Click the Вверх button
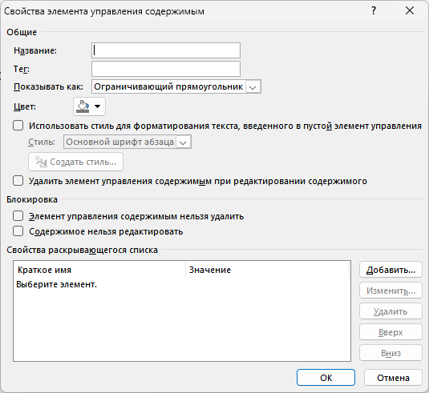 click(391, 332)
